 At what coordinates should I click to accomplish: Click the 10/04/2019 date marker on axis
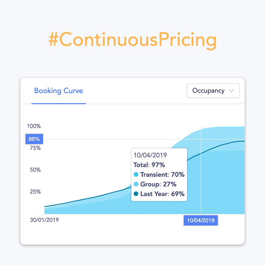[201, 220]
